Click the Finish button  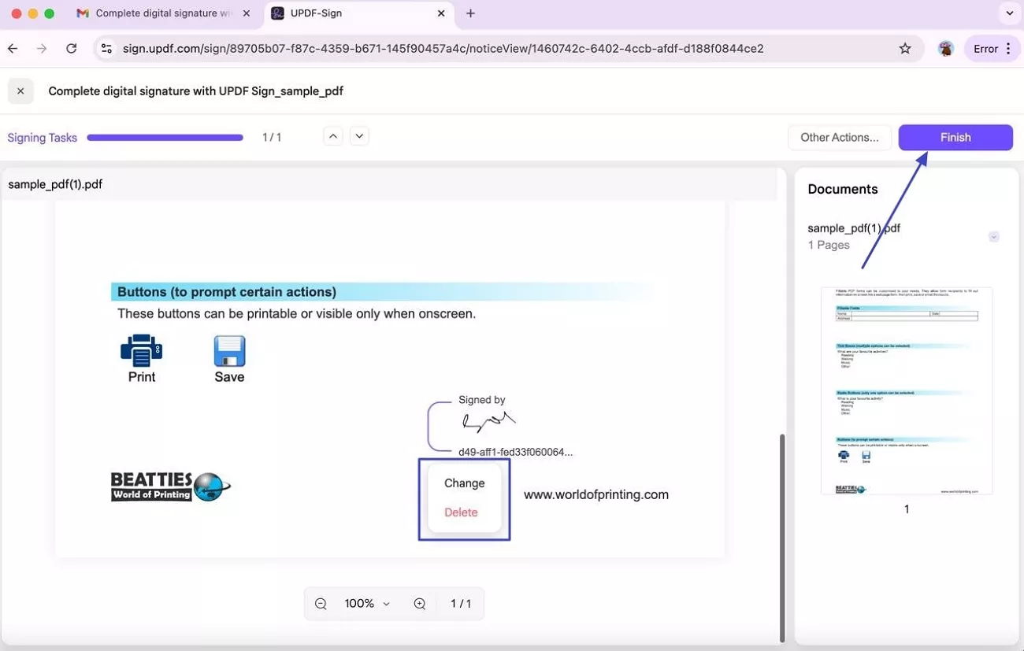tap(955, 137)
